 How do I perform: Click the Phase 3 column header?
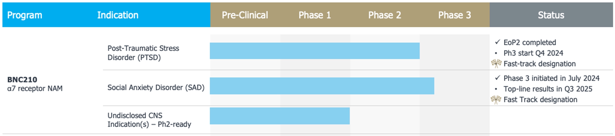(454, 15)
